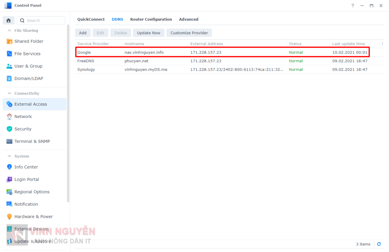Viewport: 389px width, 252px height.
Task: Go to User & Group settings
Action: pyautogui.click(x=28, y=66)
